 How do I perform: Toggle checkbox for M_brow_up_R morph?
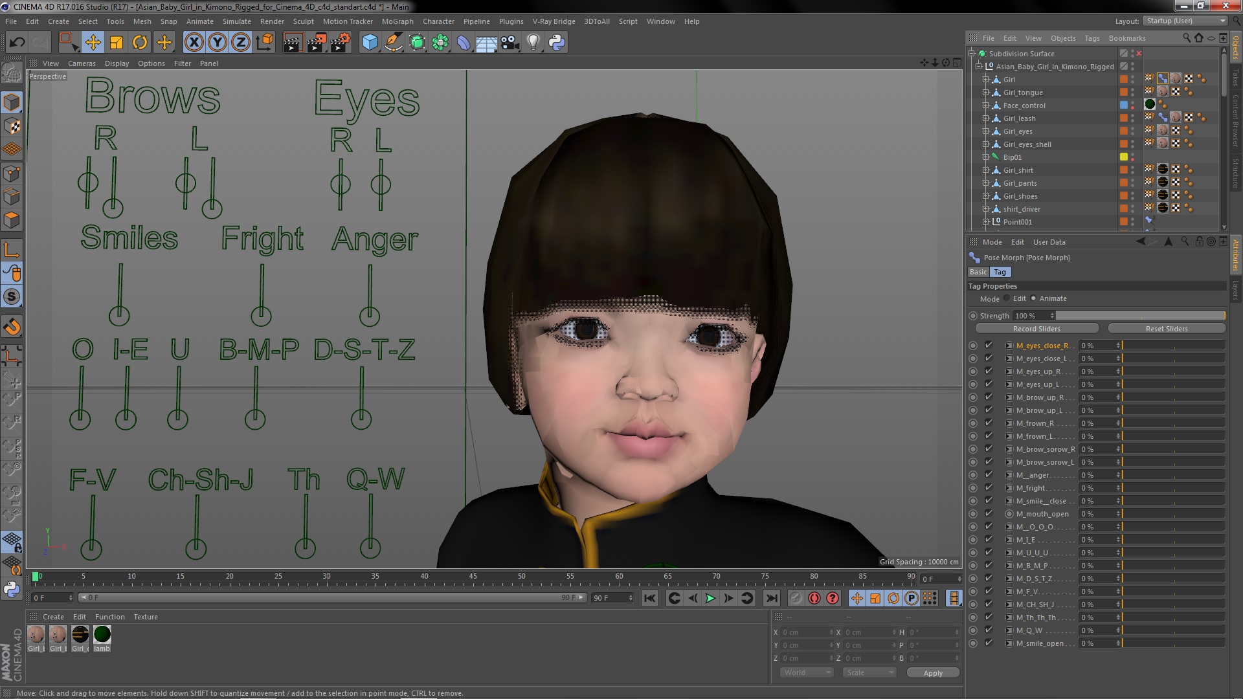point(989,397)
